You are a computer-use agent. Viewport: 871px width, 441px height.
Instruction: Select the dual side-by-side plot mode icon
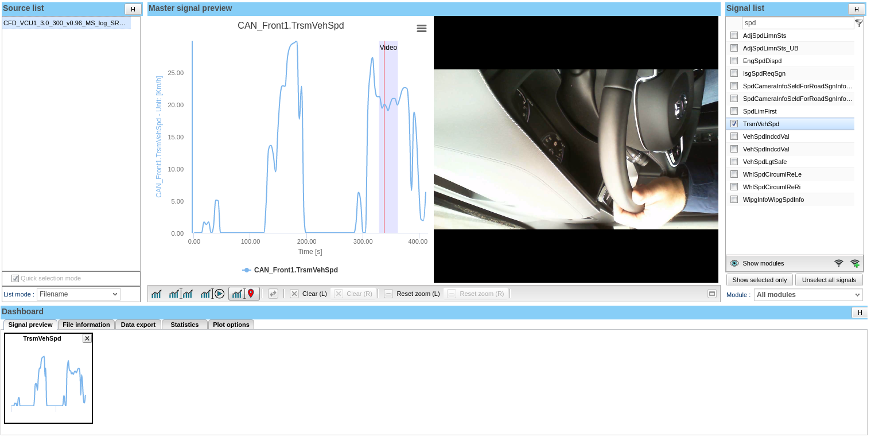pos(181,294)
